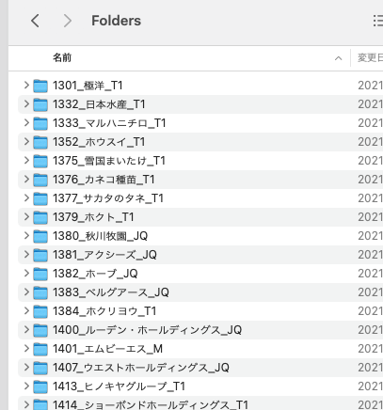This screenshot has width=383, height=410.
Task: Expand the 1375_雪国まいたけ_T1 folder
Action: pos(26,160)
